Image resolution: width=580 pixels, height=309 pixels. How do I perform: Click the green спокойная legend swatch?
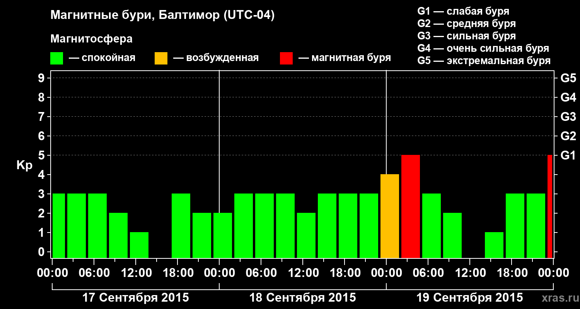coord(57,58)
